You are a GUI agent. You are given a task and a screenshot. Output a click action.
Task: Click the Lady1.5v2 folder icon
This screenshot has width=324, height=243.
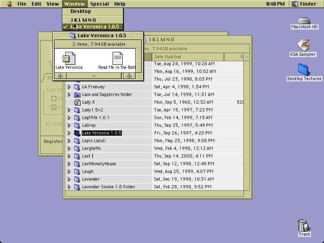click(77, 110)
